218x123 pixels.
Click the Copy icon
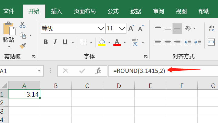pos(23,35)
